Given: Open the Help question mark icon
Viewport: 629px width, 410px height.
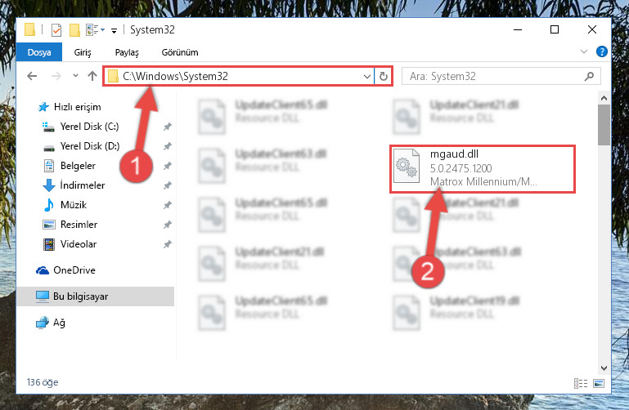Looking at the screenshot, I should pos(602,51).
